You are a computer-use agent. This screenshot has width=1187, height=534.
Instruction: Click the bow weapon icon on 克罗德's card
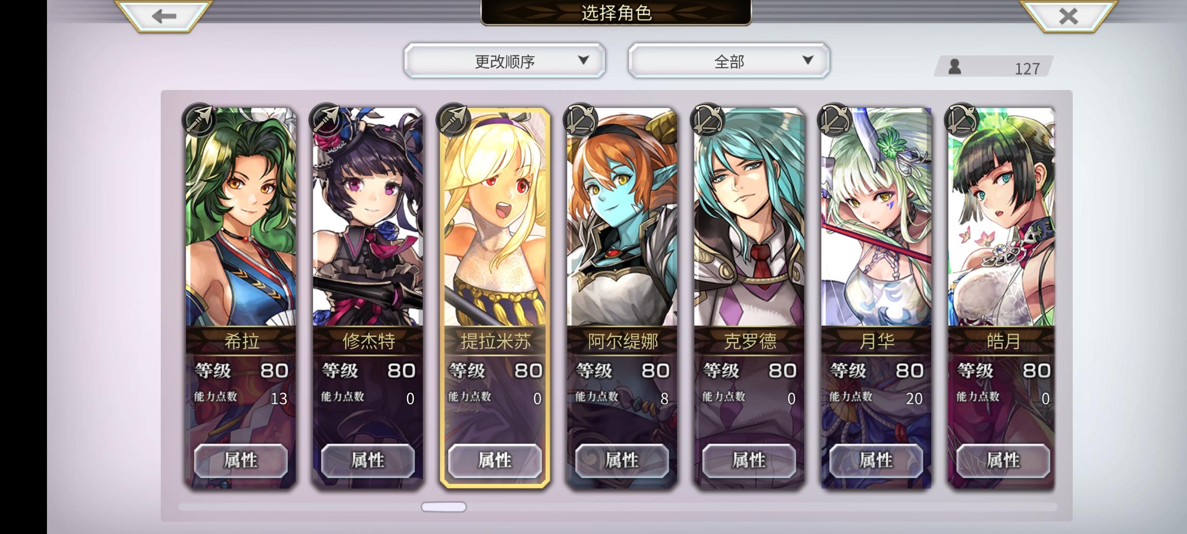coord(707,120)
